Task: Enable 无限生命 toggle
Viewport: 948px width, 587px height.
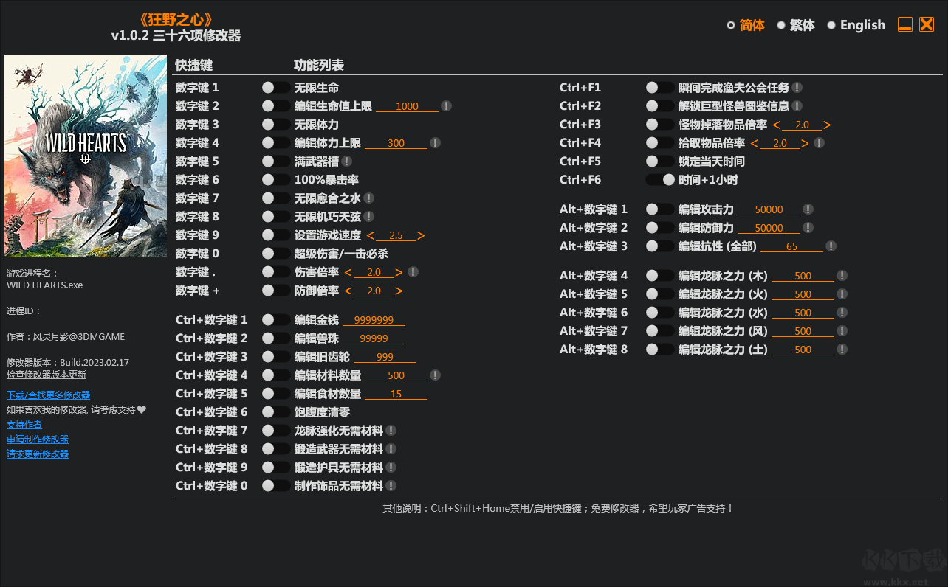Action: [276, 88]
